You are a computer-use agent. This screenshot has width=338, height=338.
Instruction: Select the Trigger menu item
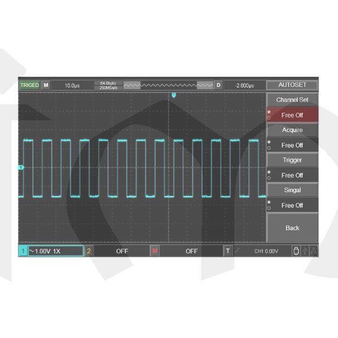click(292, 160)
